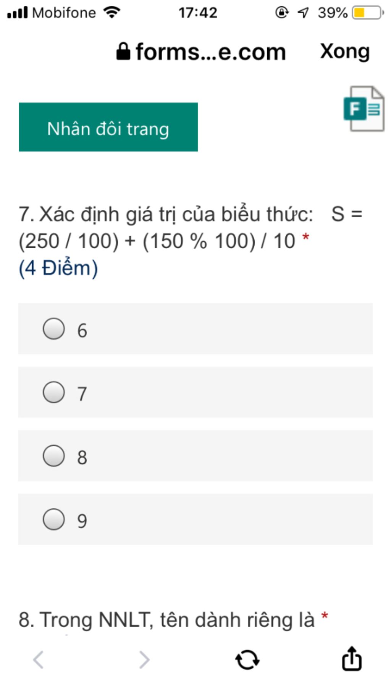Tap the cellular signal bars icon
Screen dimensions: 391x694
(17, 13)
